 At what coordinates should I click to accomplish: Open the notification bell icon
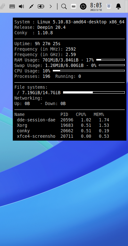118,6
